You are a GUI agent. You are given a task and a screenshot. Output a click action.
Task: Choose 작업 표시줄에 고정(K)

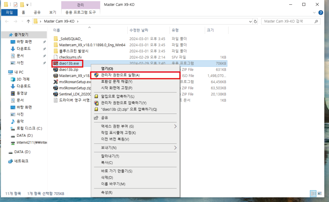click(135, 133)
